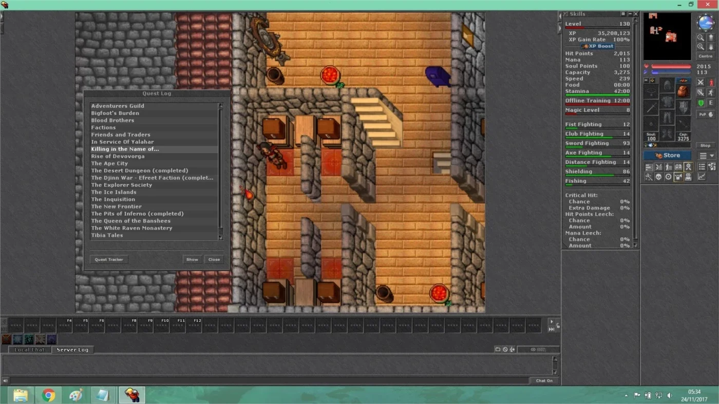Image resolution: width=719 pixels, height=404 pixels.
Task: Click the ignore-list circle icon in the chat bar
Action: [x=505, y=349]
